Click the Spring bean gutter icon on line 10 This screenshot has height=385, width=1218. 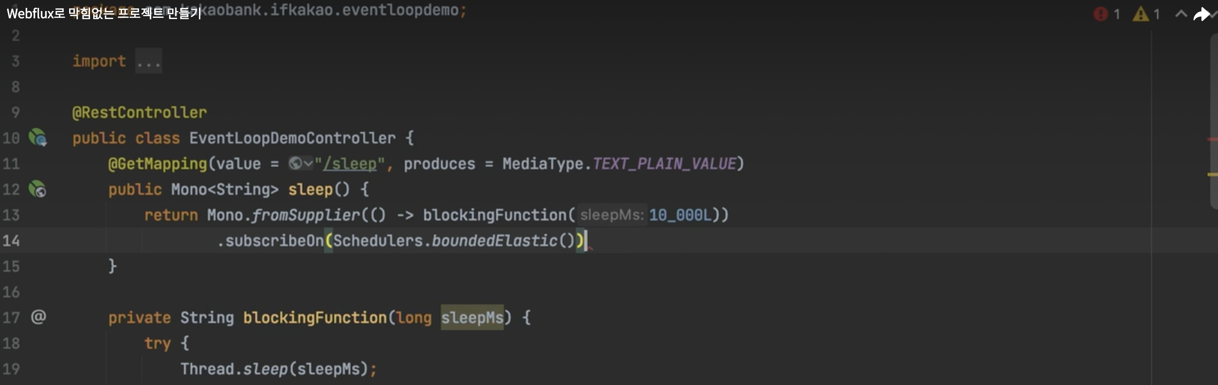coord(38,137)
